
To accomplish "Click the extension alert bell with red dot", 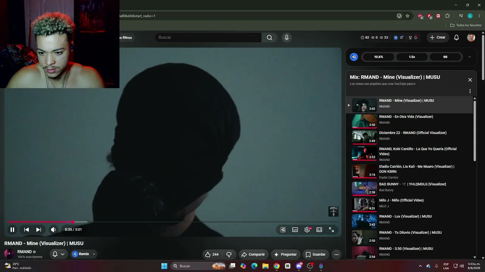I will (x=416, y=37).
